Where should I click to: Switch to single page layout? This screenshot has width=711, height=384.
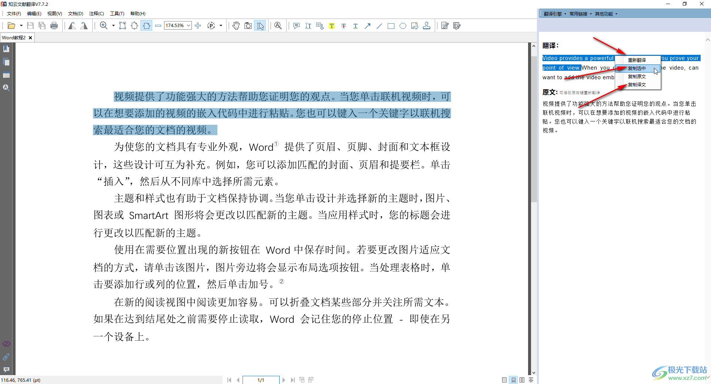pos(504,380)
